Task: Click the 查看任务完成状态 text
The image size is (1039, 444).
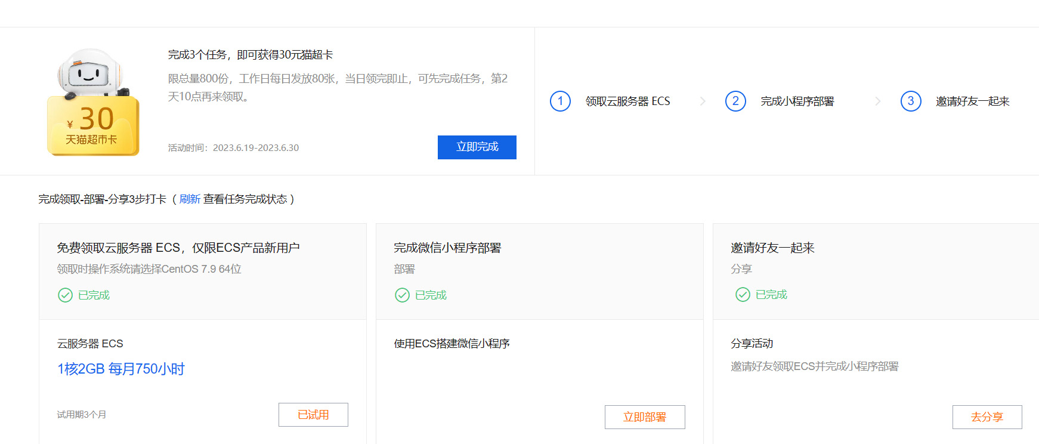Action: (245, 199)
